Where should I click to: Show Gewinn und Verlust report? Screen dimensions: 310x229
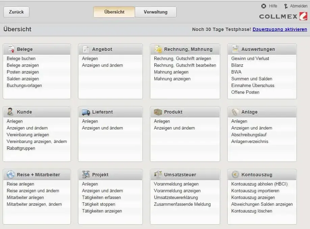(250, 58)
